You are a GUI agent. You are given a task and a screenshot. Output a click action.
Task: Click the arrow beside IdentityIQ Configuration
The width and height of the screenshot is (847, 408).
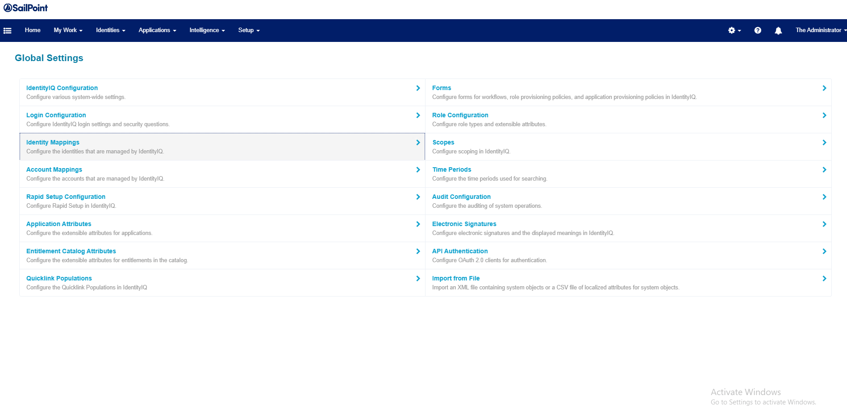pyautogui.click(x=418, y=88)
